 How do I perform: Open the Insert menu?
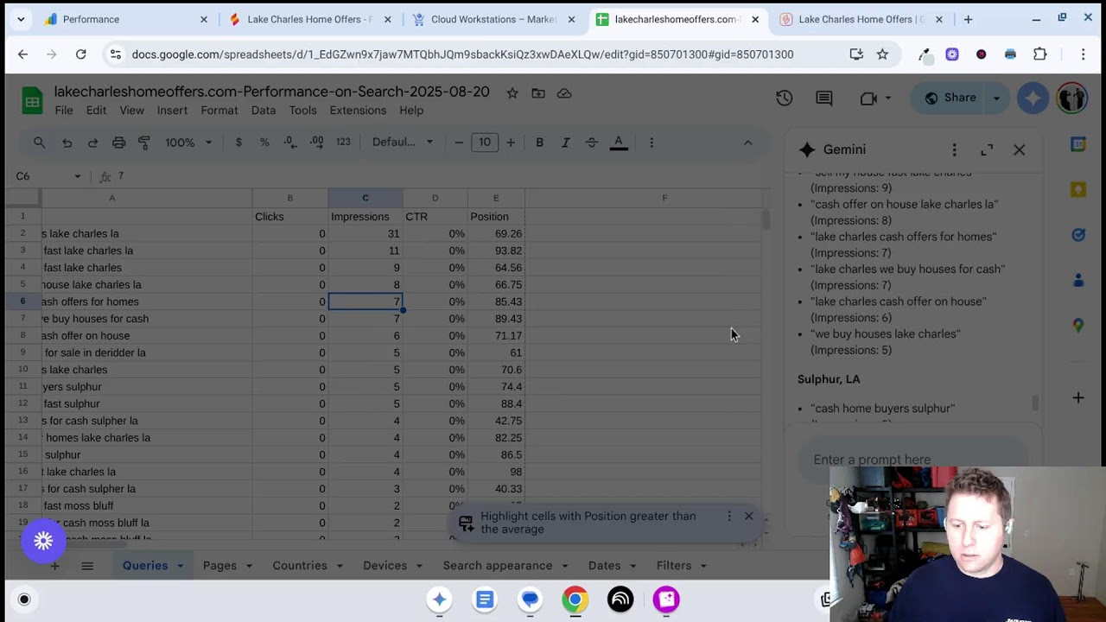(x=172, y=111)
